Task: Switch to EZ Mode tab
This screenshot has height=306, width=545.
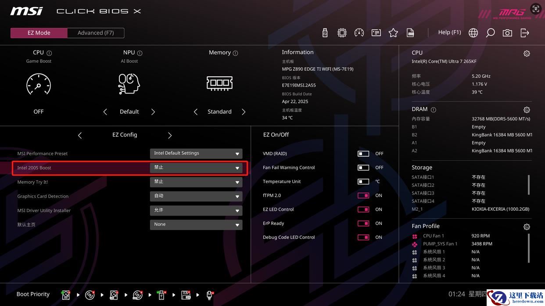Action: [39, 33]
